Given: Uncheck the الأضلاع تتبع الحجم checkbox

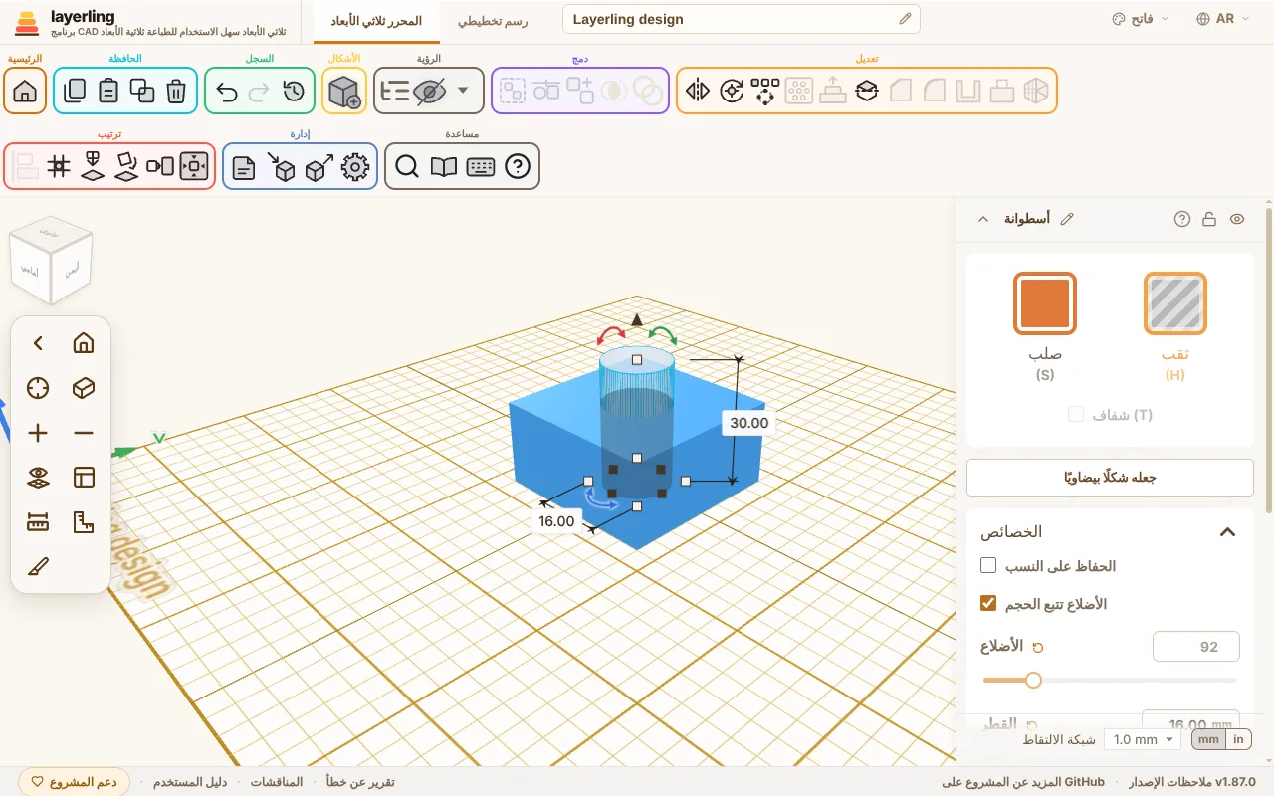Looking at the screenshot, I should pos(988,603).
